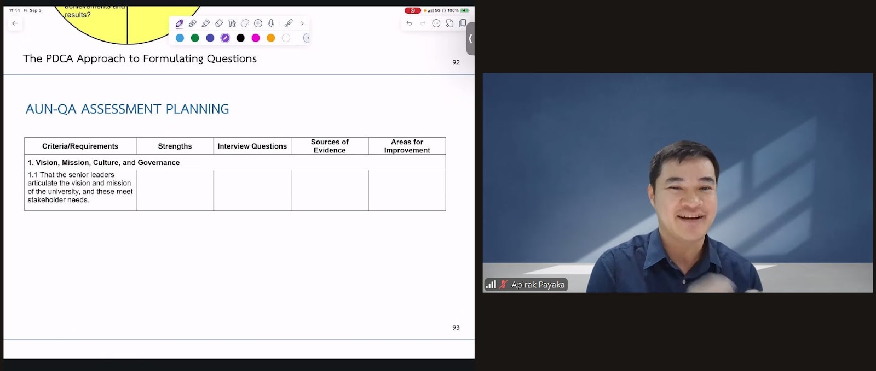The height and width of the screenshot is (371, 876).
Task: Select the highlighter tool
Action: pyautogui.click(x=206, y=23)
